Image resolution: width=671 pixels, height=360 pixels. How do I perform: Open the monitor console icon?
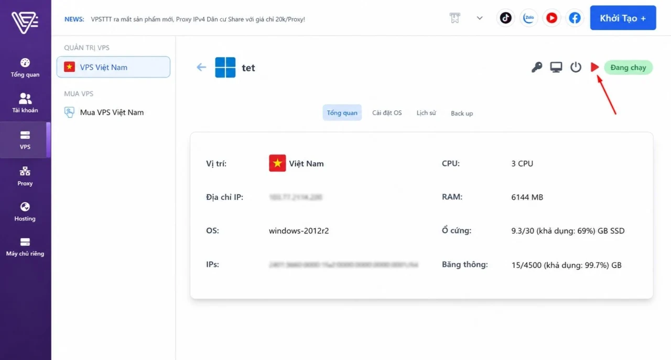click(556, 67)
